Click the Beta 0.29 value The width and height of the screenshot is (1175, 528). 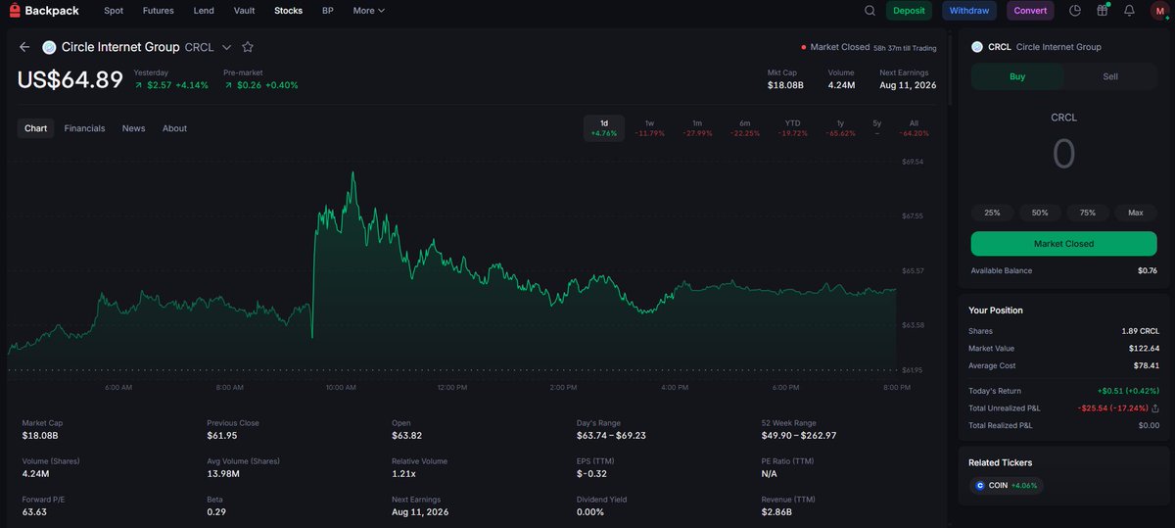coord(216,511)
